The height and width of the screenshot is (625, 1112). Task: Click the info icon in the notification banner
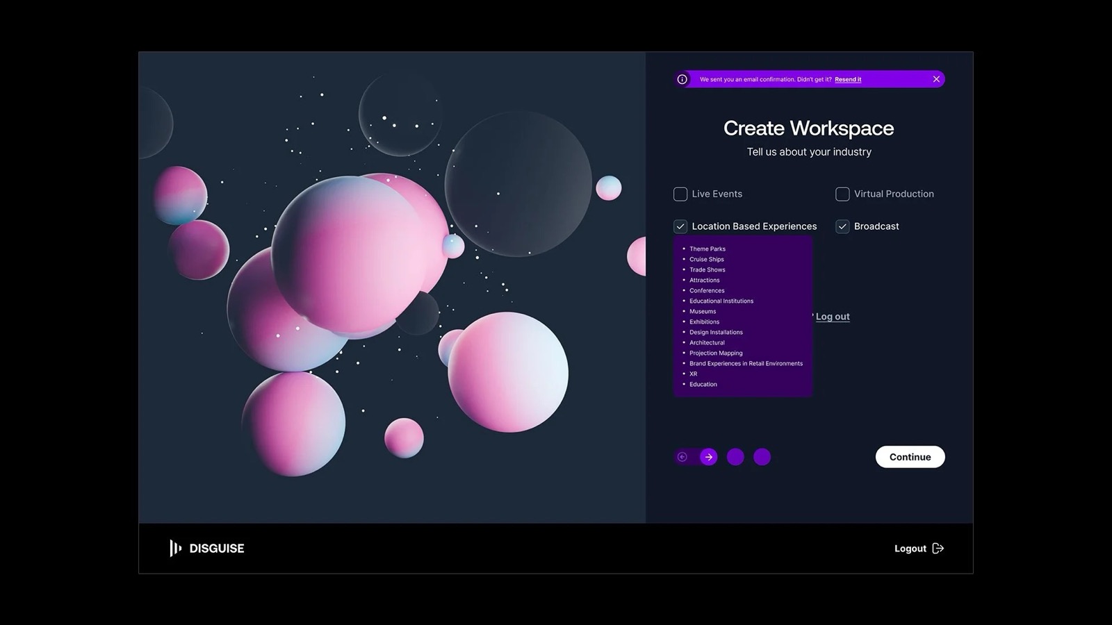tap(682, 79)
